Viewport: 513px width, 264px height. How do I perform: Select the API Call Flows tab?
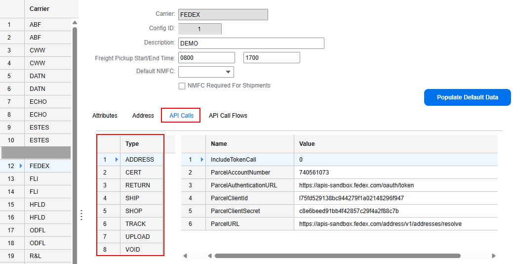point(228,116)
